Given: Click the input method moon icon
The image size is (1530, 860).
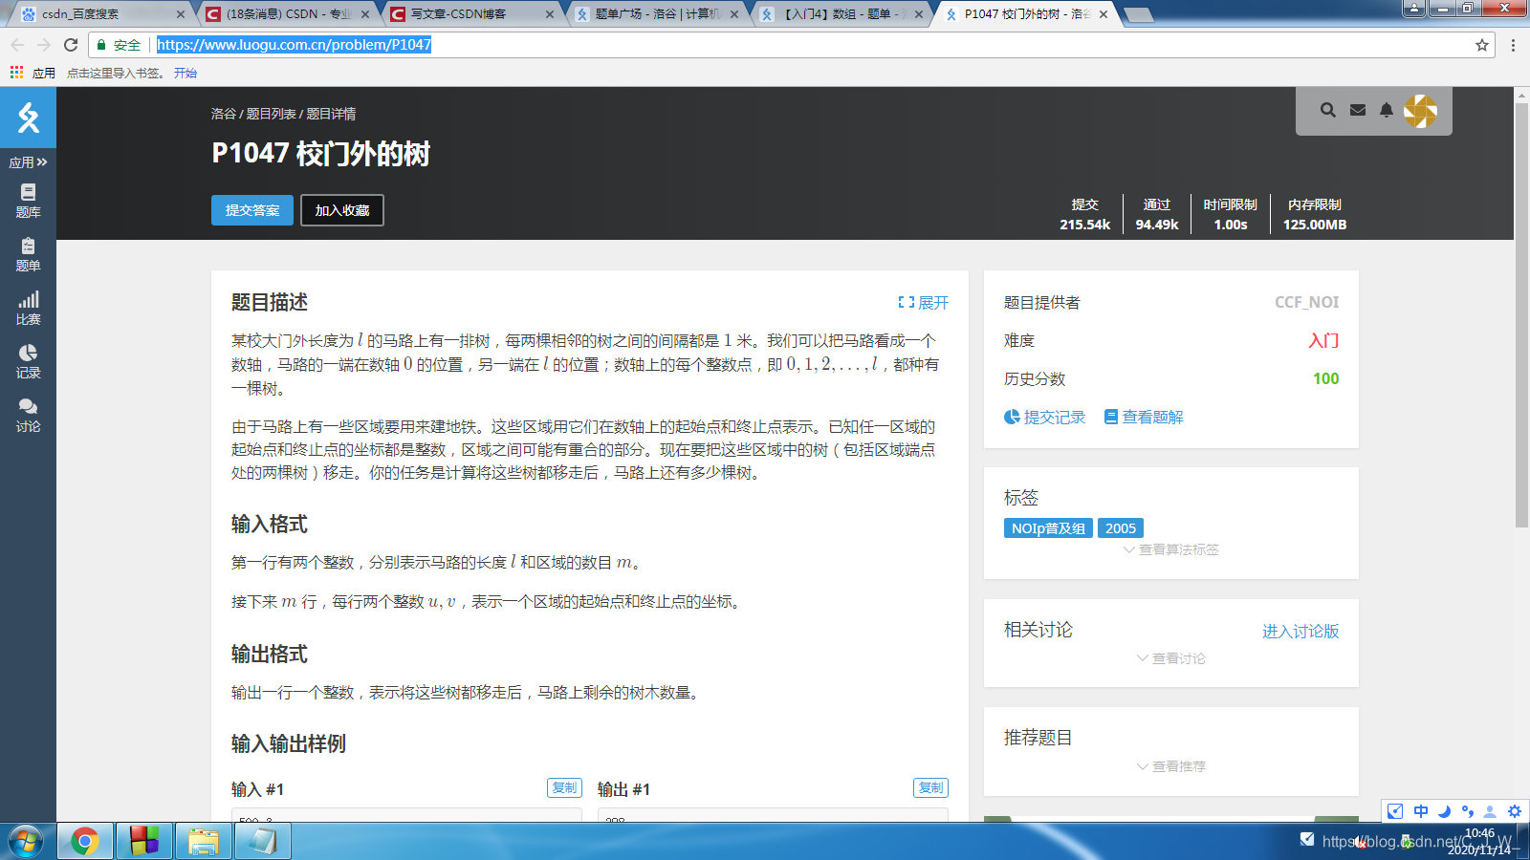Looking at the screenshot, I should 1444,811.
